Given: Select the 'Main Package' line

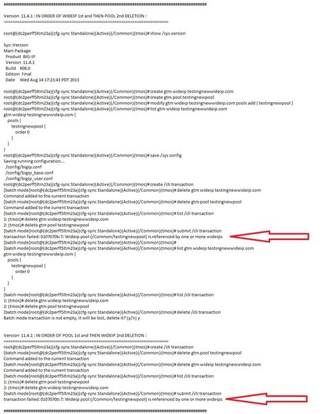Looking at the screenshot, I should pos(17,50).
